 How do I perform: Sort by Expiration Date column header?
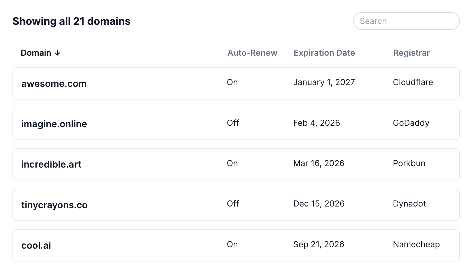324,53
